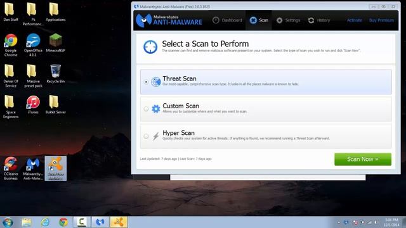
Task: Click the scan crosshair header icon
Action: pyautogui.click(x=150, y=47)
